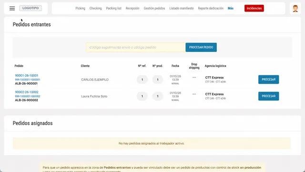Click the Nº ref. column header
This screenshot has width=305, height=172.
coord(142,66)
